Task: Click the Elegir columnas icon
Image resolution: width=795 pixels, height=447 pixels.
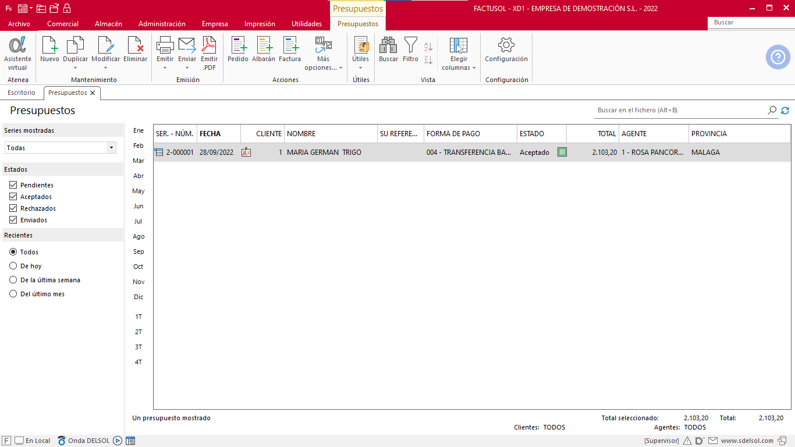Action: pyautogui.click(x=459, y=45)
